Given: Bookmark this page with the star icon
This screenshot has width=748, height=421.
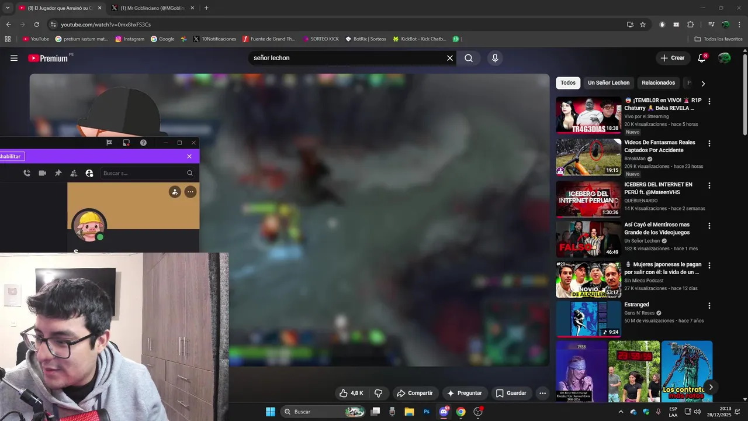Looking at the screenshot, I should [x=643, y=25].
